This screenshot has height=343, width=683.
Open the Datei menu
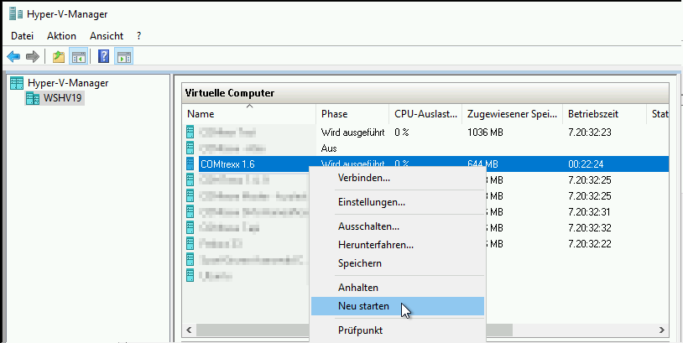tap(22, 36)
